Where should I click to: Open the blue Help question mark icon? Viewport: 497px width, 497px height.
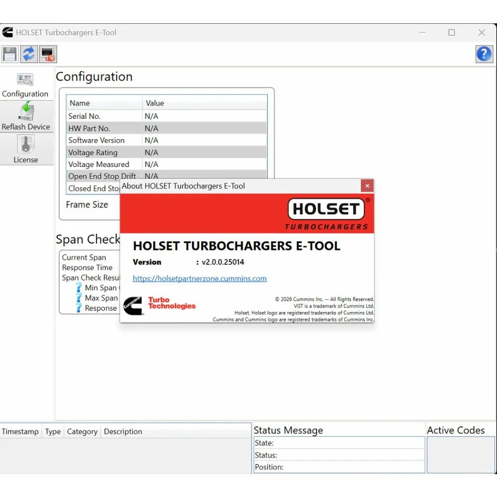pyautogui.click(x=484, y=54)
